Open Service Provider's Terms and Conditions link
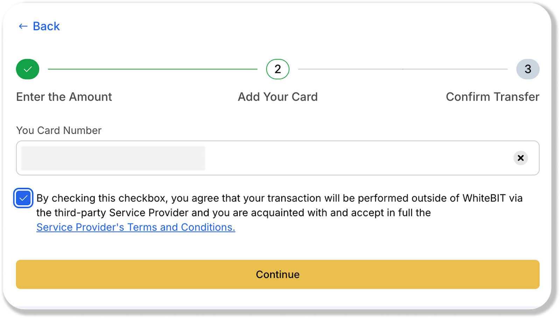Image resolution: width=560 pixels, height=318 pixels. [135, 227]
